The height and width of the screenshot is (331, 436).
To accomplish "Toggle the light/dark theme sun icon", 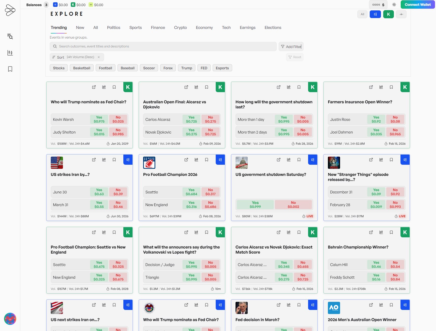I will 394,5.
